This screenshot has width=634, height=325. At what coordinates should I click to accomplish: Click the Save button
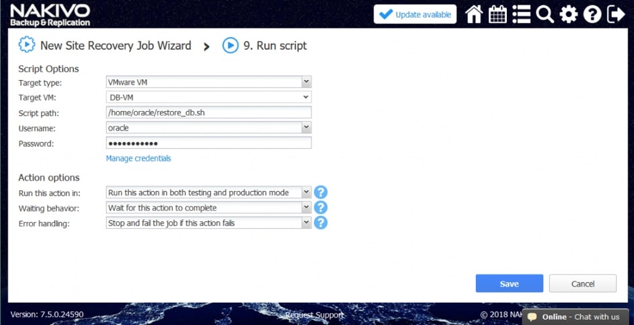coord(509,283)
